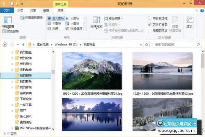
Task: Click 将所有列调整为合适的大小
Action: (124, 31)
